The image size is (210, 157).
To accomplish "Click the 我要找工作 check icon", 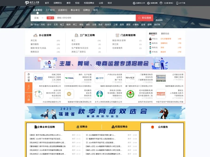I will [134, 3].
